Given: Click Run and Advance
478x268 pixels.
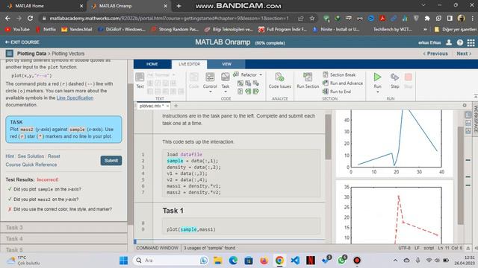Looking at the screenshot, I should 343,83.
